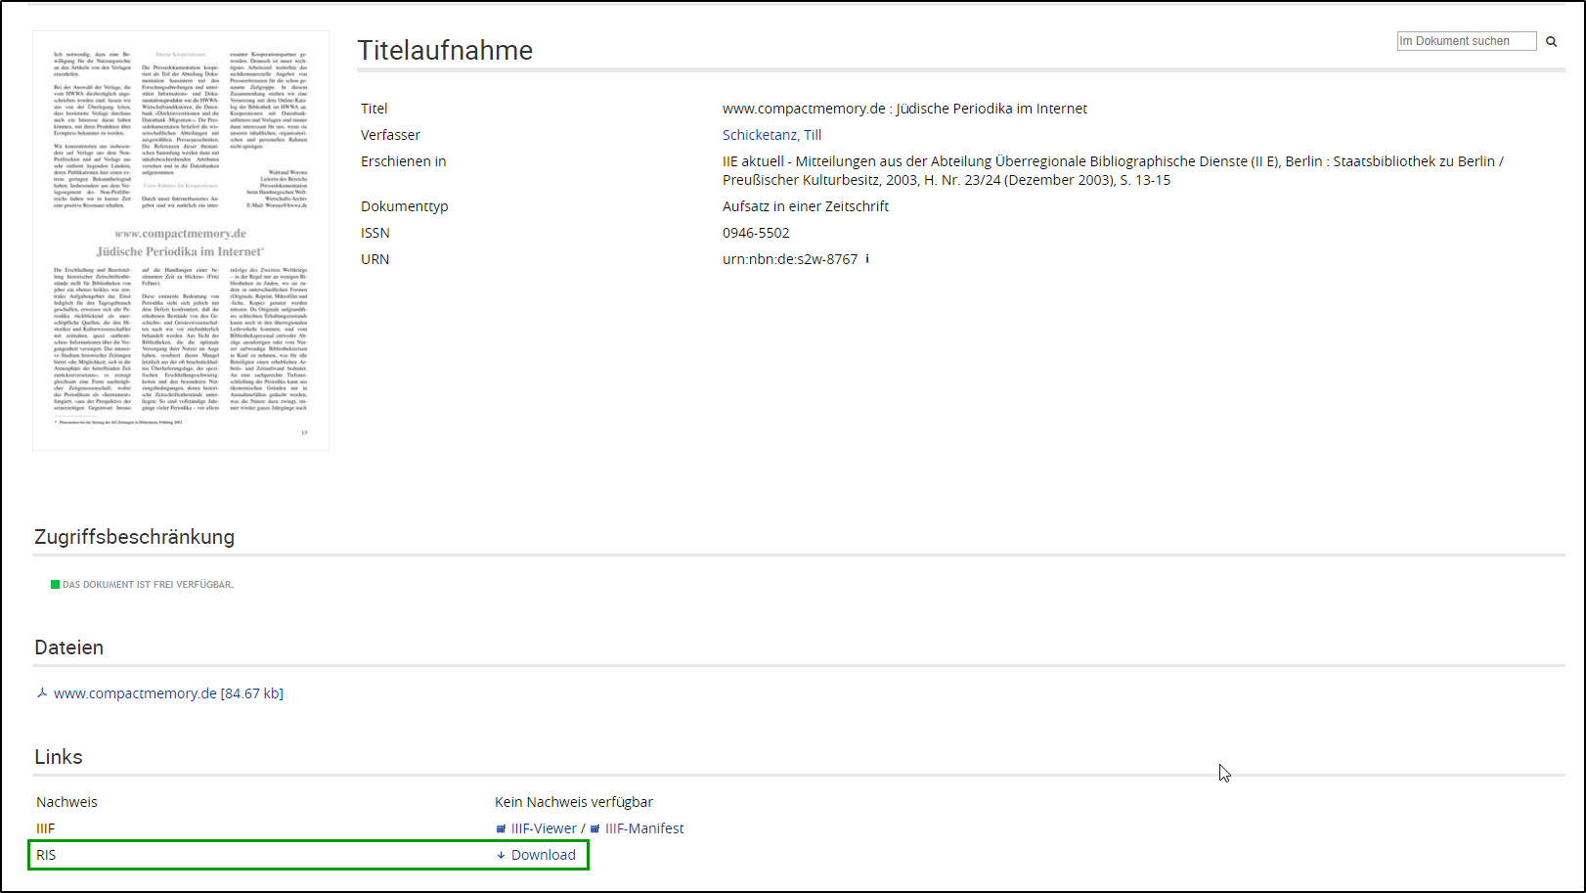
Task: Click the info icon beside the URN
Action: [867, 259]
